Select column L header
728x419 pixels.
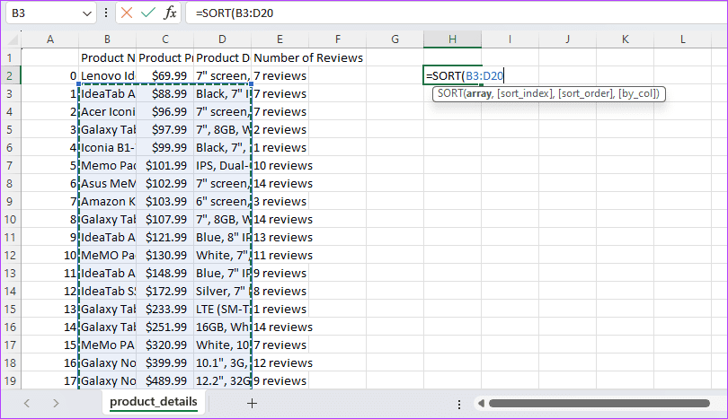coord(682,39)
